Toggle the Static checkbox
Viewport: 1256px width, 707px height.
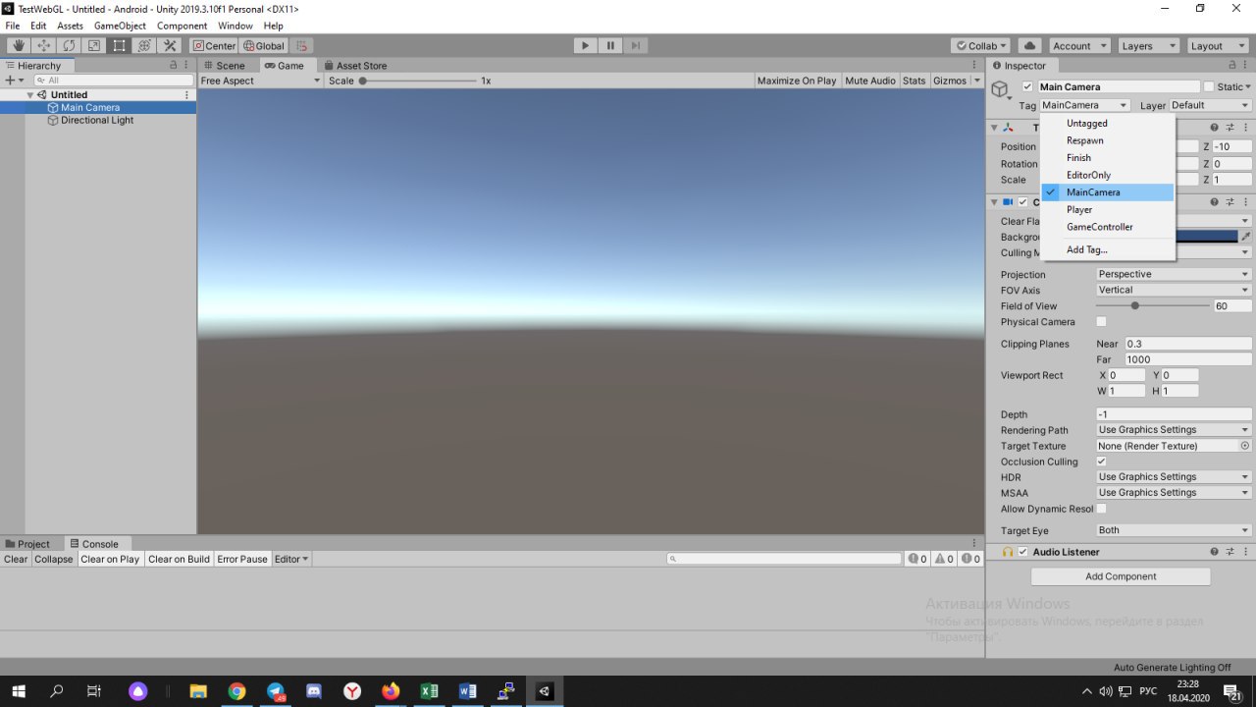coord(1209,86)
